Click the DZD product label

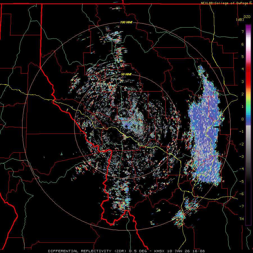(x=247, y=17)
